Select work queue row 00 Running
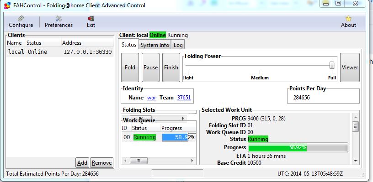Image resolution: width=373 pixels, height=182 pixels. (x=159, y=137)
